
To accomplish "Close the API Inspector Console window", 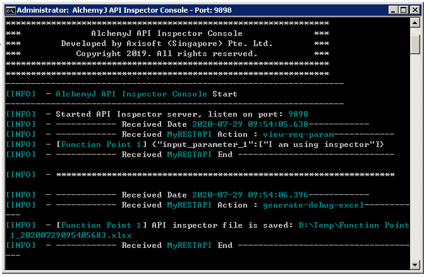I will (x=415, y=10).
